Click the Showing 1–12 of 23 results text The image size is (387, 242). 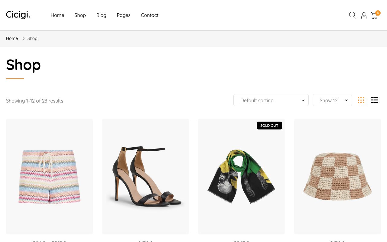click(35, 101)
